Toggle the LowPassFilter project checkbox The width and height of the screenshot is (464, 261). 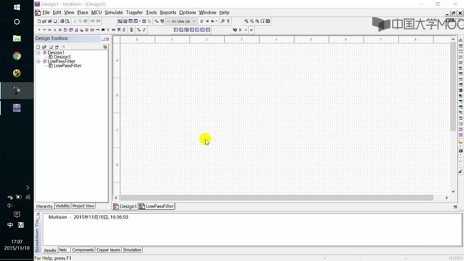click(x=45, y=61)
